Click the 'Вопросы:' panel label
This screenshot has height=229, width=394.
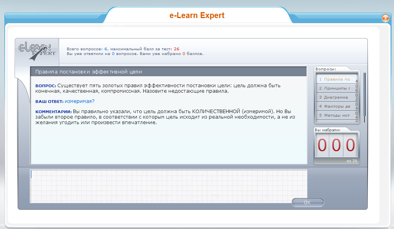click(326, 69)
